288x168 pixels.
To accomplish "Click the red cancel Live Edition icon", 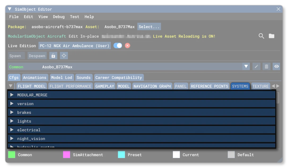I will [x=128, y=46].
